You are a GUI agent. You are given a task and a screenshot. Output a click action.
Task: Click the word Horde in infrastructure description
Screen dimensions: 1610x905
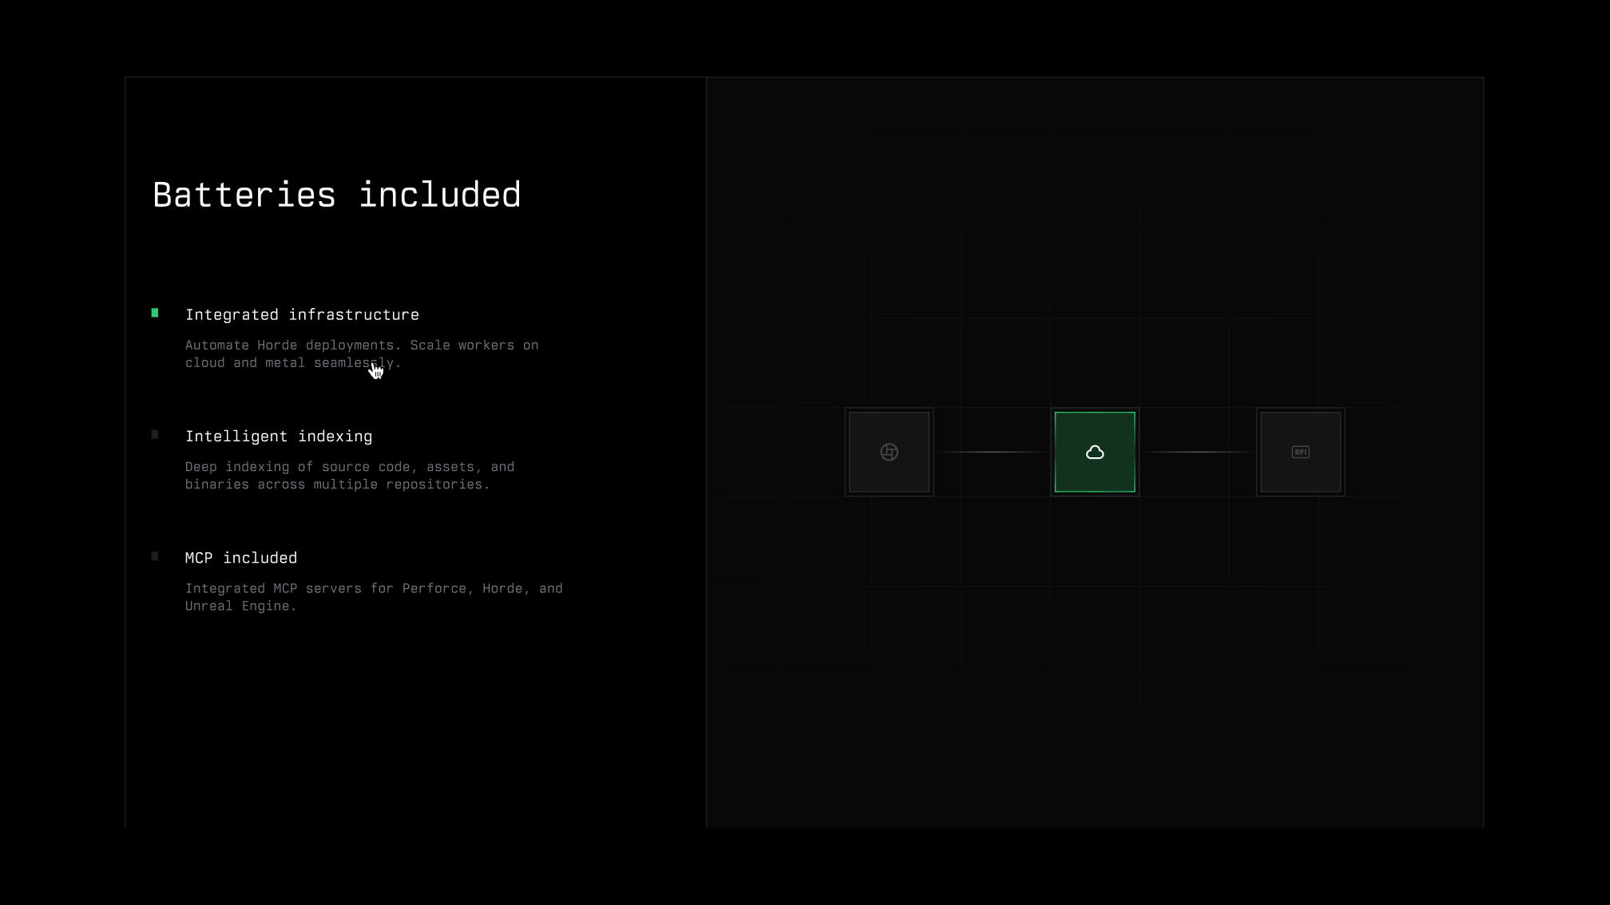[x=276, y=345]
